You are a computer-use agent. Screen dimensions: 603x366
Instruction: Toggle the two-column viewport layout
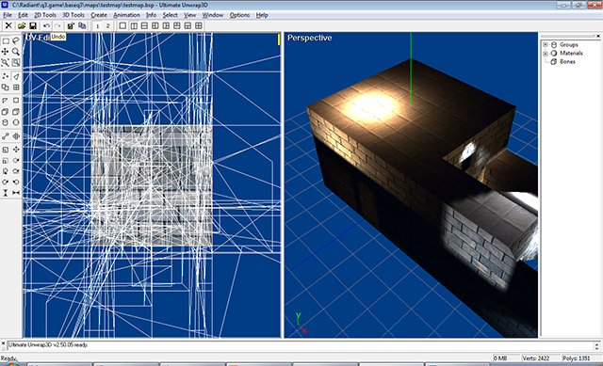click(134, 25)
